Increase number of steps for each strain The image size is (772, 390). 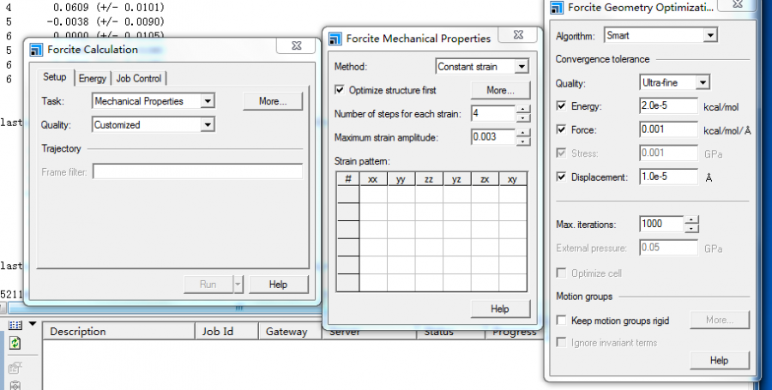pos(523,110)
